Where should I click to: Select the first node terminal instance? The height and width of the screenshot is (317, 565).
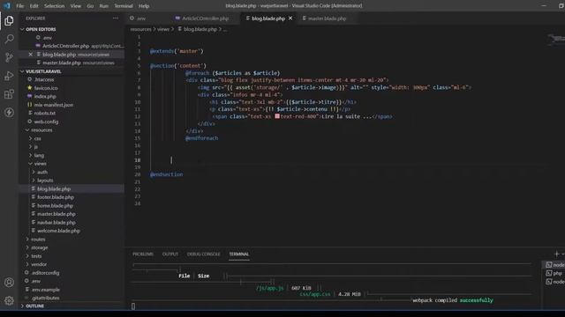coord(554,264)
